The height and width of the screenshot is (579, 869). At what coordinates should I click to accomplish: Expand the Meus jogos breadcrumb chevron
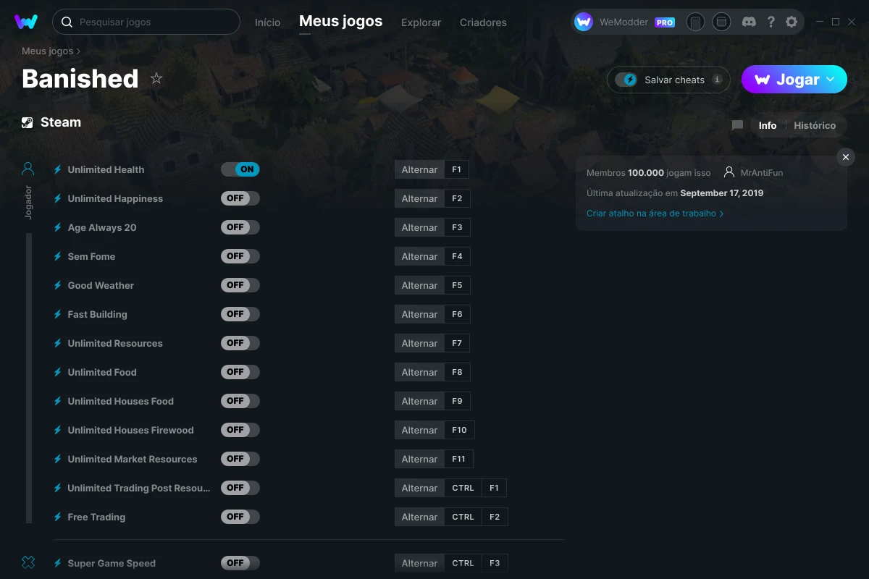point(78,51)
